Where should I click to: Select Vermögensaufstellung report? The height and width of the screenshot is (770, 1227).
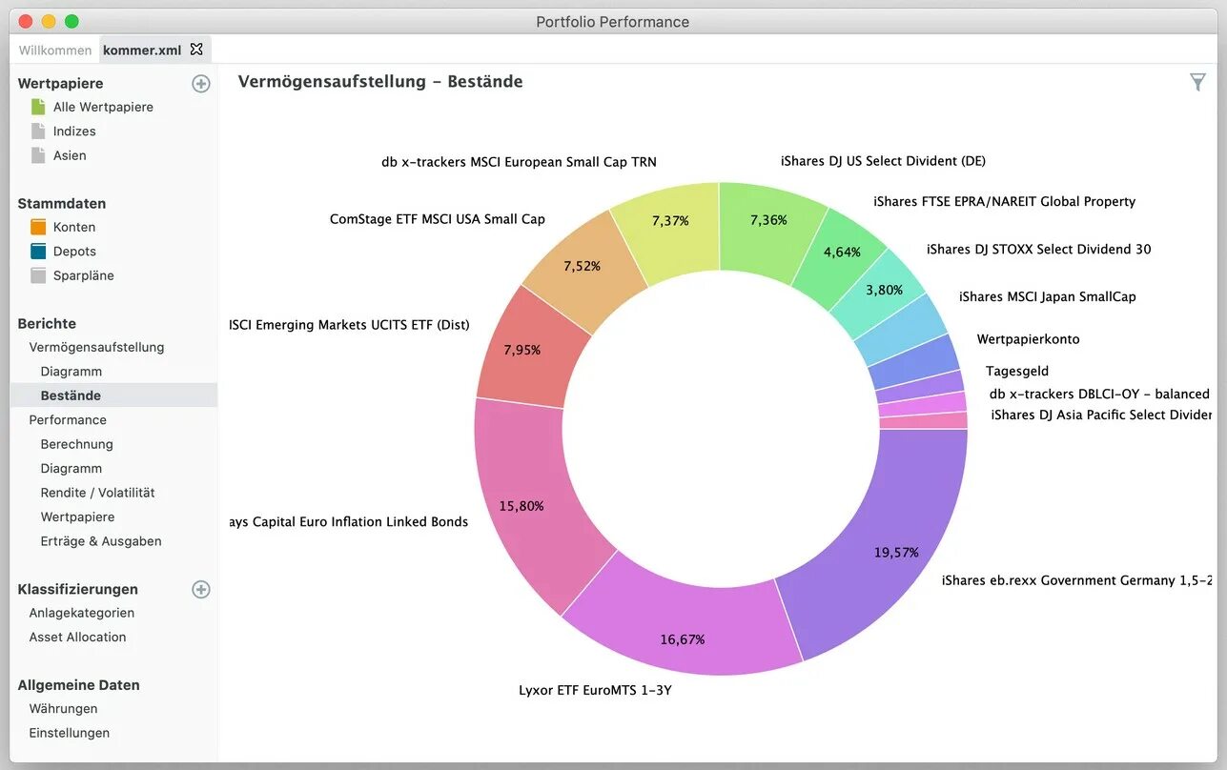pyautogui.click(x=96, y=347)
